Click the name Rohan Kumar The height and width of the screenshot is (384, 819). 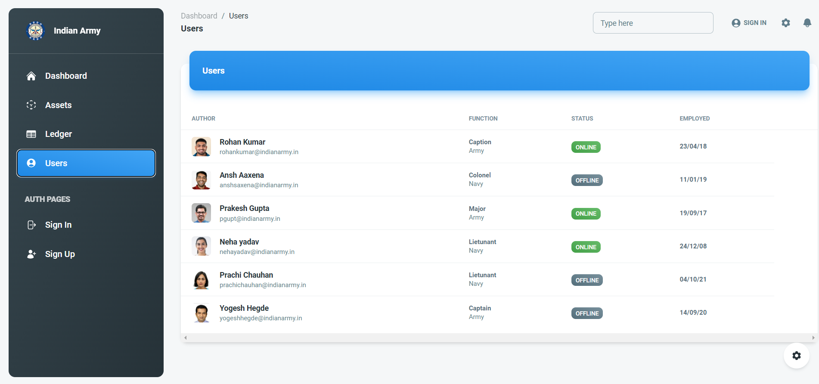tap(242, 142)
